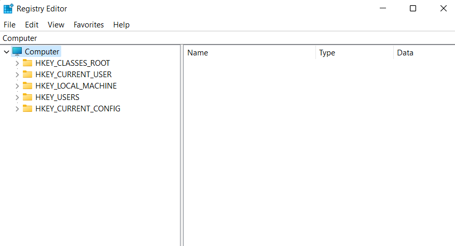Expand the HKEY_LOCAL_MACHINE key
The width and height of the screenshot is (455, 246).
coord(17,86)
